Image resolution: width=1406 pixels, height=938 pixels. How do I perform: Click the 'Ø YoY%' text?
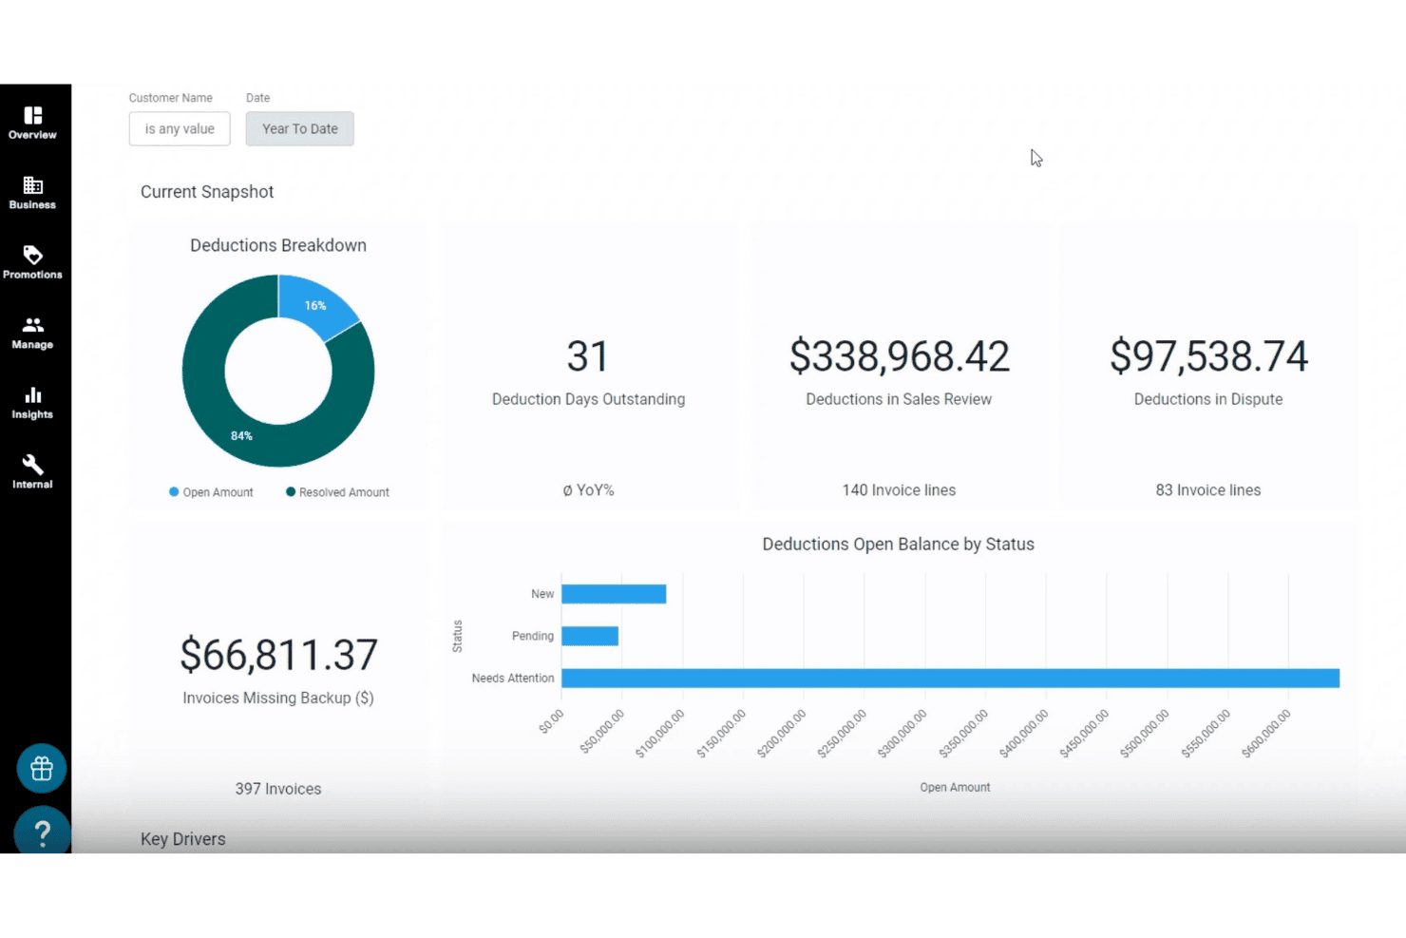coord(588,490)
